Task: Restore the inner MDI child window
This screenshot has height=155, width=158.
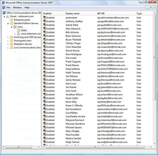Action: (x=151, y=7)
